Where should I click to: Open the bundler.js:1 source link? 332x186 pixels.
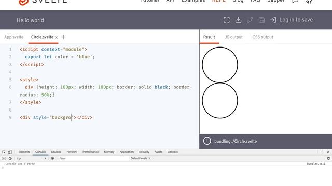[x=316, y=164]
